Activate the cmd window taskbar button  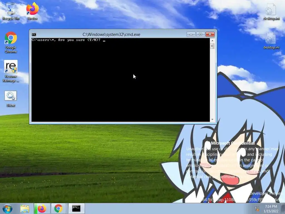pos(76,208)
